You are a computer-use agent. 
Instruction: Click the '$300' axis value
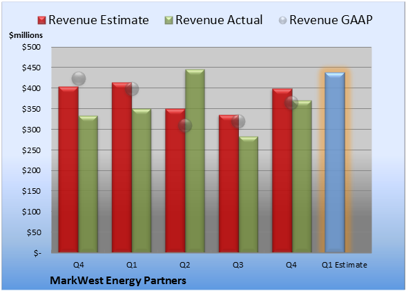coord(31,130)
